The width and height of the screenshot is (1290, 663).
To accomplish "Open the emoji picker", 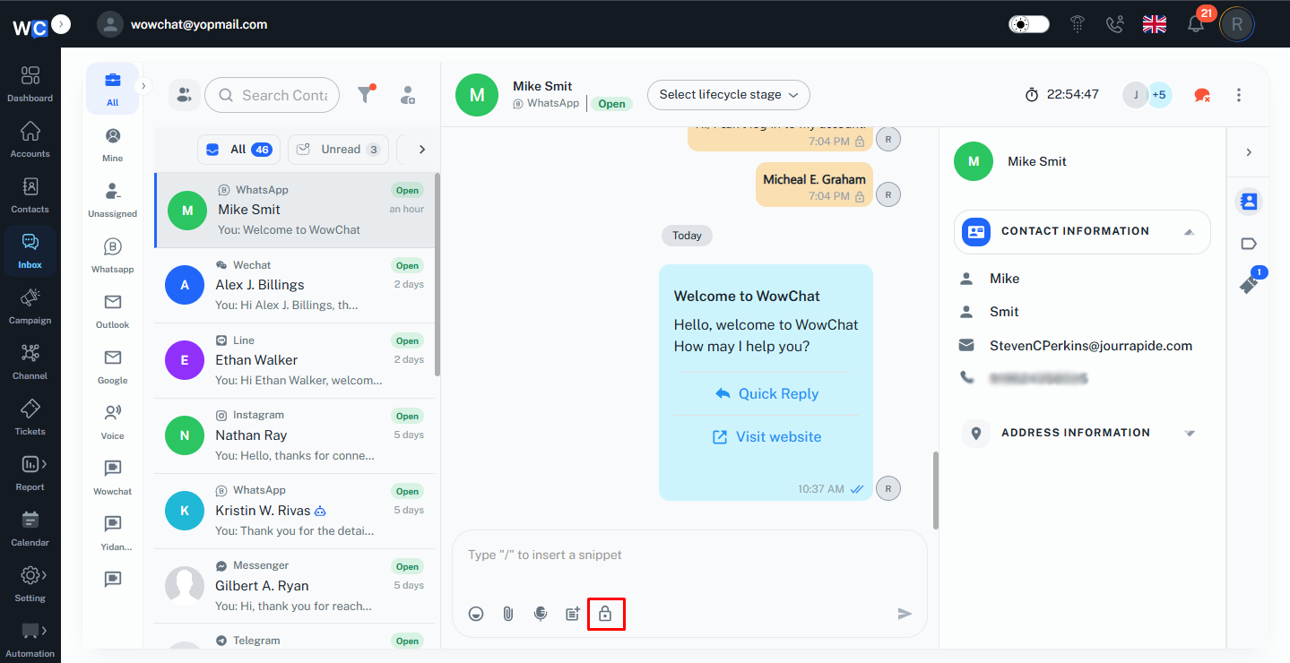I will (476, 614).
